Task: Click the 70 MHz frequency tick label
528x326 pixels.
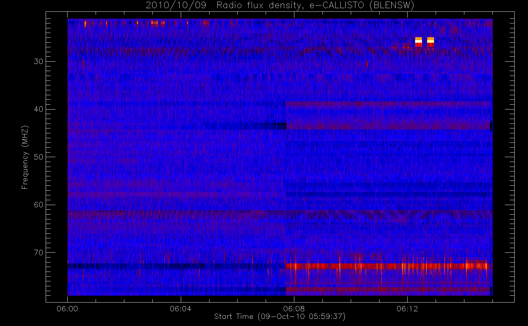Action: pyautogui.click(x=39, y=253)
